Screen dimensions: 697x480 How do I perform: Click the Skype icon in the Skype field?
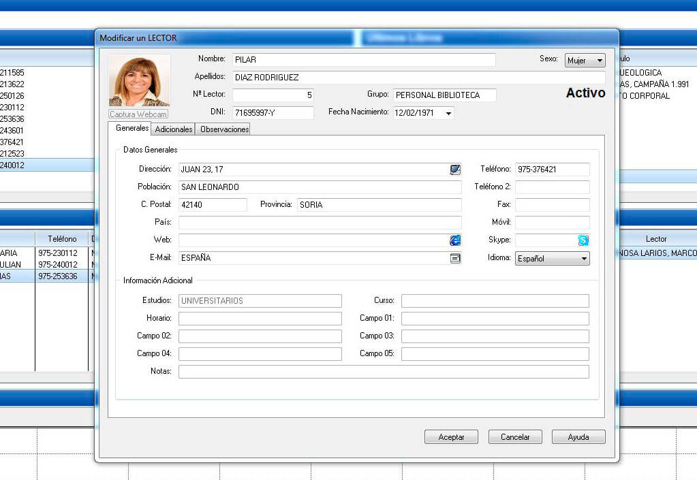point(583,240)
